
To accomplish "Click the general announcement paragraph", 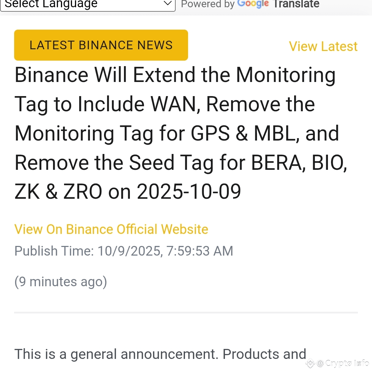I will tap(160, 354).
